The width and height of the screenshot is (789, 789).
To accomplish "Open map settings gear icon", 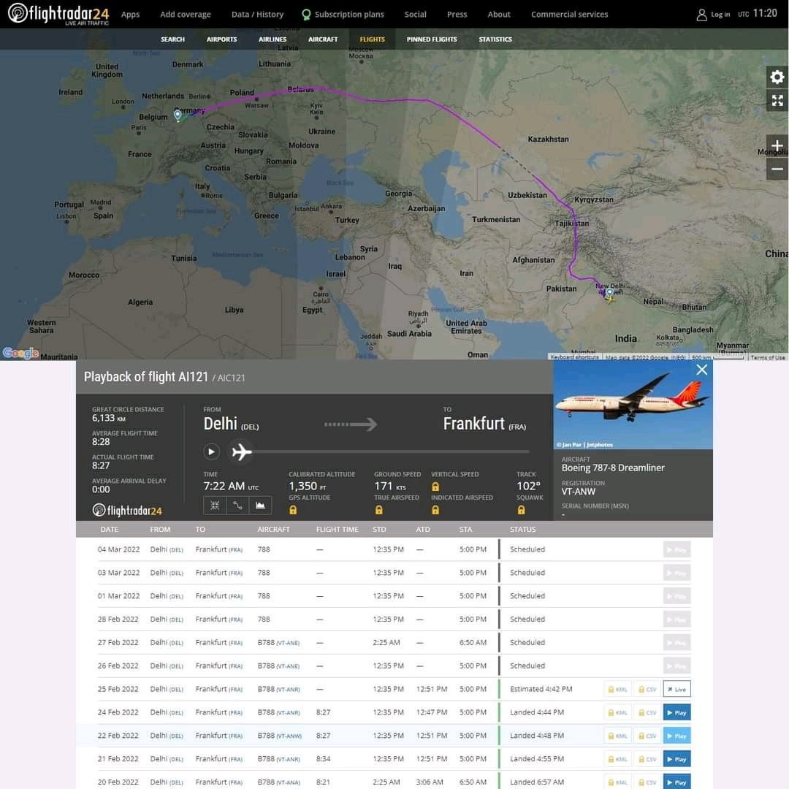I will 777,77.
